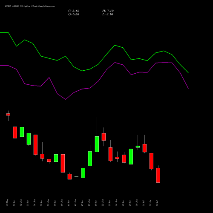Click the "29 May" date axis label

pos(8,203)
